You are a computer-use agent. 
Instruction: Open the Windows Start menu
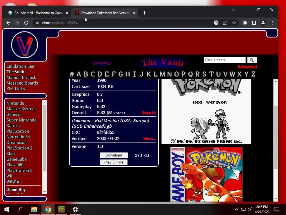point(7,209)
